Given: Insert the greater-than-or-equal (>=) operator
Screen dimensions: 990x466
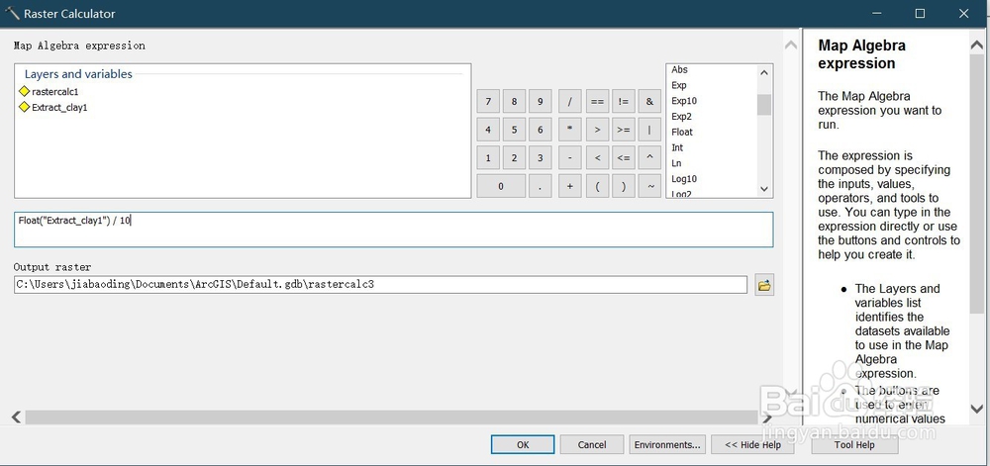Looking at the screenshot, I should 623,130.
